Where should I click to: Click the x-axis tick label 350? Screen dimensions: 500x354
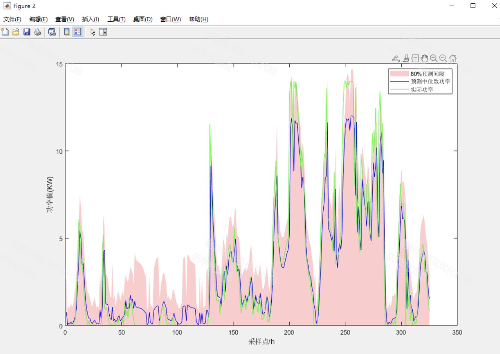click(x=457, y=332)
